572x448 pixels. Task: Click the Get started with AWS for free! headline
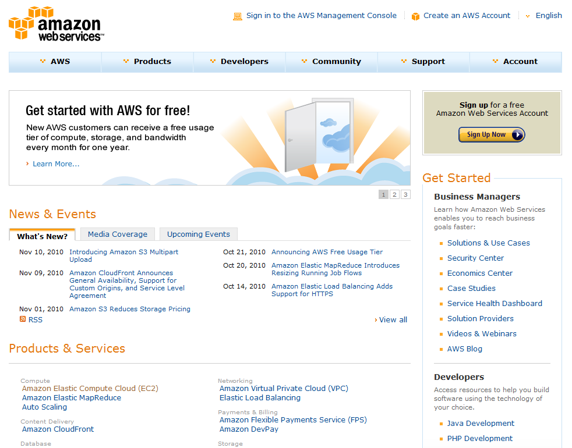(x=108, y=111)
